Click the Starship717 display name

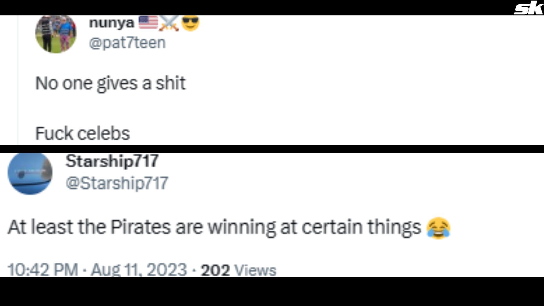[x=112, y=161]
